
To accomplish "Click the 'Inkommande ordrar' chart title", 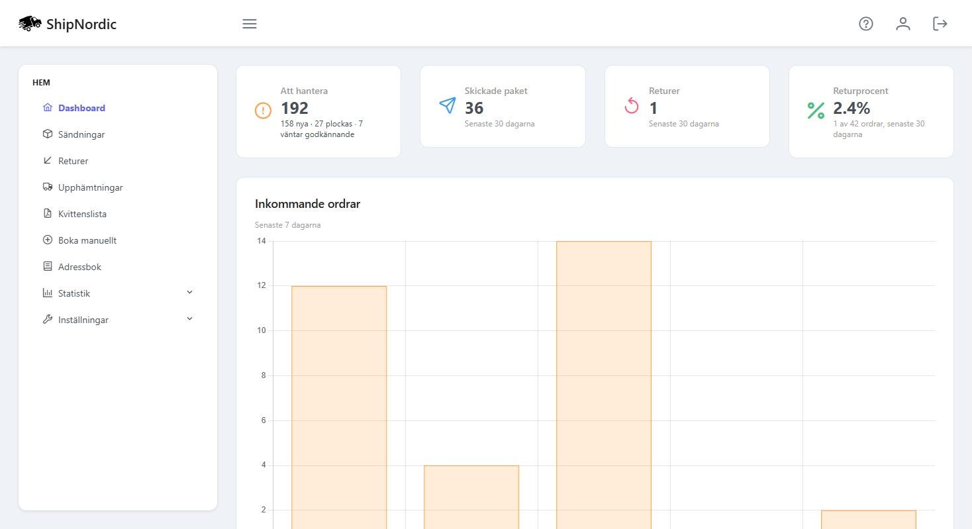I will pyautogui.click(x=308, y=204).
